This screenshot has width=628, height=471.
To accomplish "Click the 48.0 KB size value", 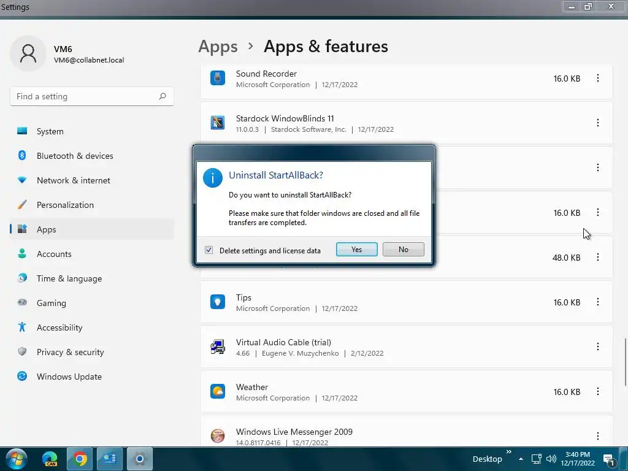I will pyautogui.click(x=566, y=258).
